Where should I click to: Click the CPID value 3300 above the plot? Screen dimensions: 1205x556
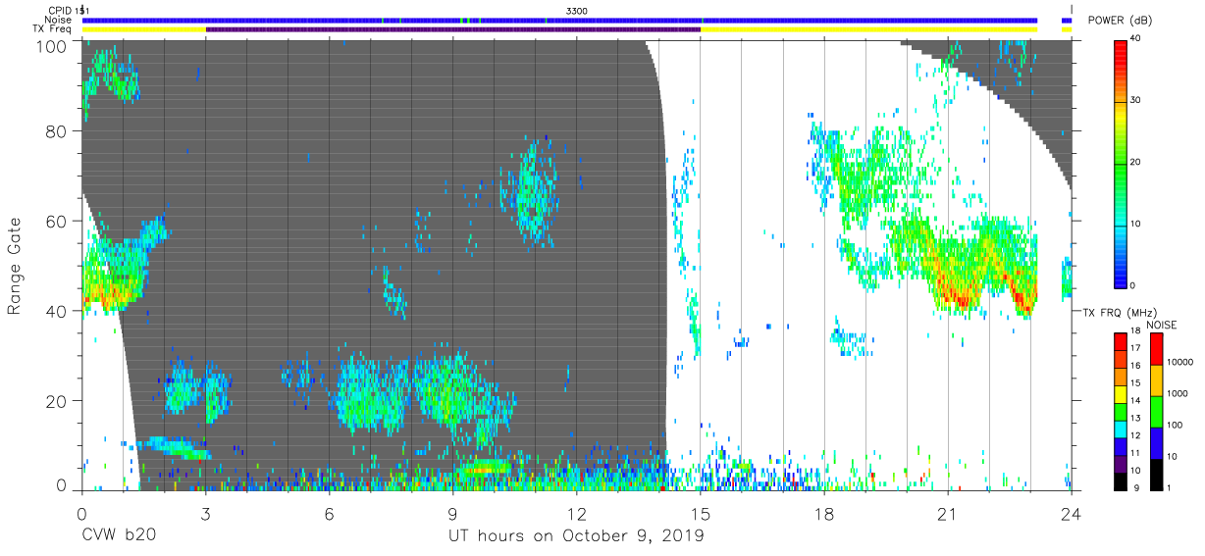pos(577,10)
